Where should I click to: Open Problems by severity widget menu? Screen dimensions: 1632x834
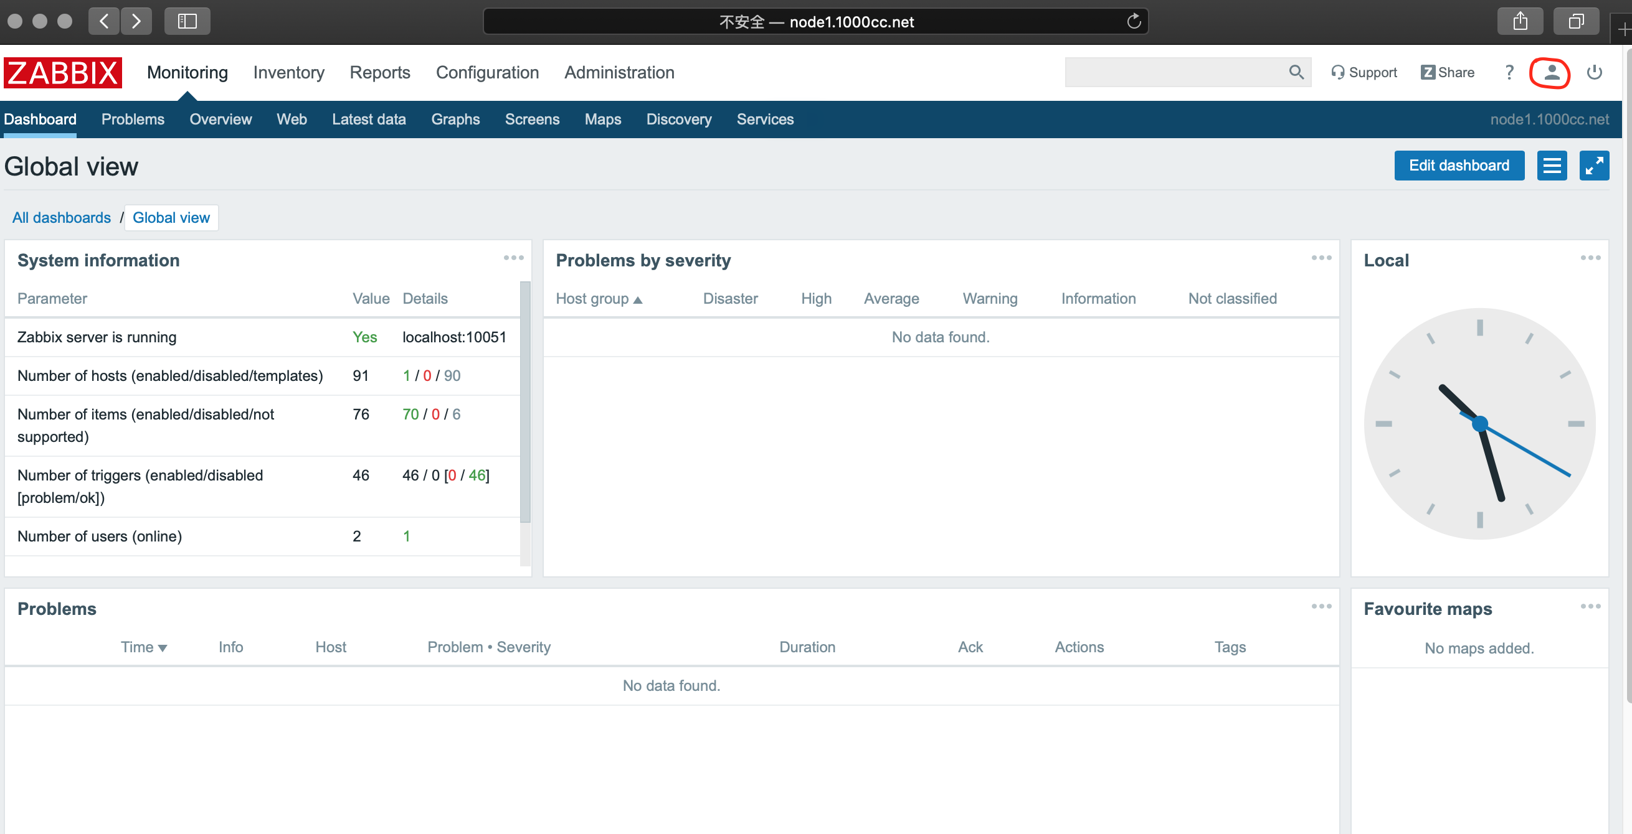coord(1321,258)
